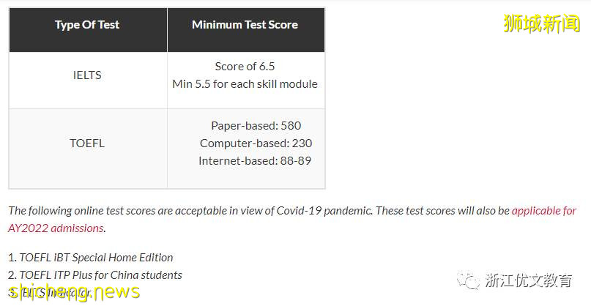Click the 浙江优文教育 account name

(x=528, y=280)
